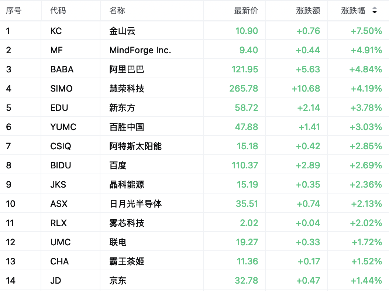Viewport: 389px width, 291px height.
Task: Select the 名称 column header
Action: pyautogui.click(x=117, y=10)
